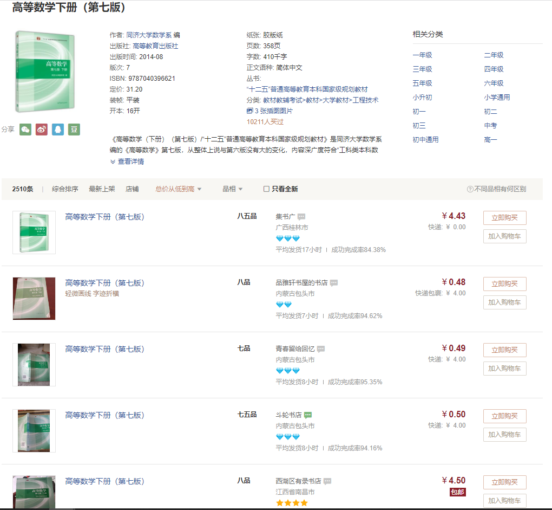
Task: Switch to 最新上架 listing view
Action: click(x=102, y=188)
